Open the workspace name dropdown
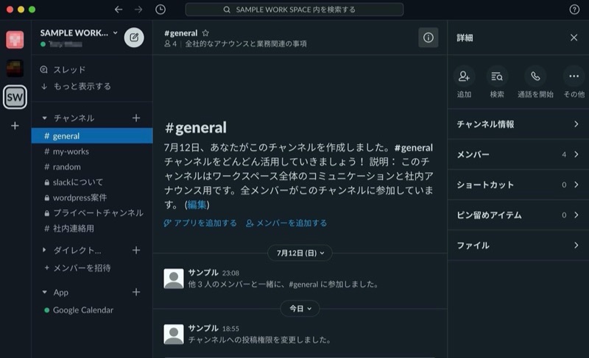This screenshot has height=358, width=589. [x=79, y=33]
